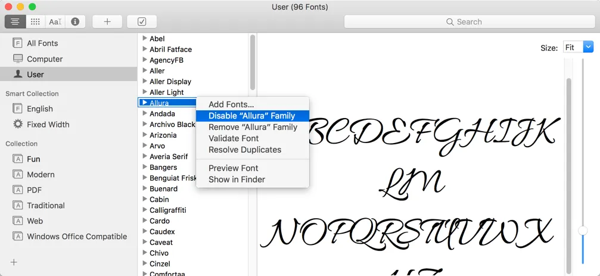Show font information with info icon
This screenshot has width=600, height=276.
pos(75,22)
